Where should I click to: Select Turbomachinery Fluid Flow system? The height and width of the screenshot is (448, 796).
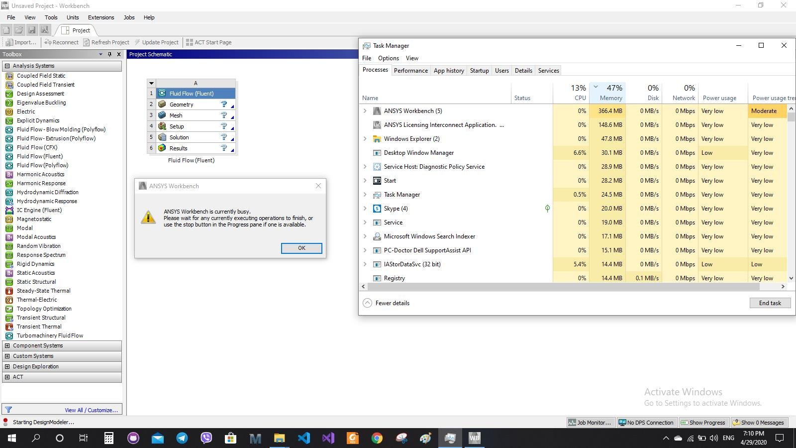50,336
